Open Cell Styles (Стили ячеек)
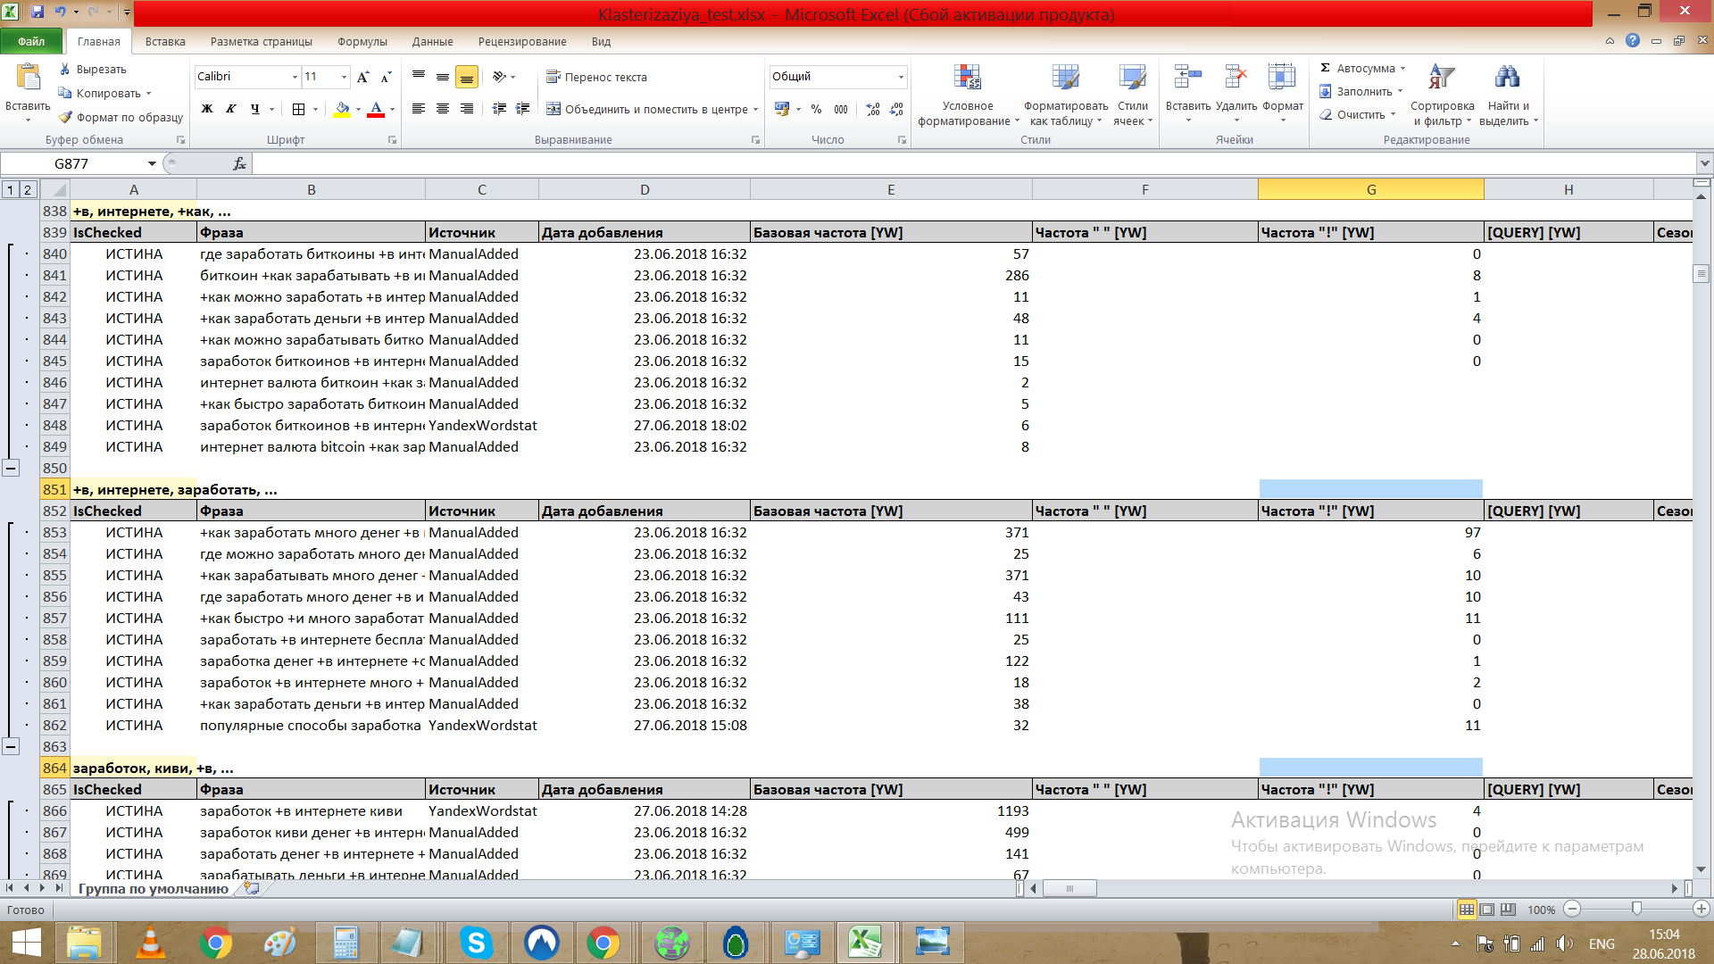1714x964 pixels. point(1133,95)
